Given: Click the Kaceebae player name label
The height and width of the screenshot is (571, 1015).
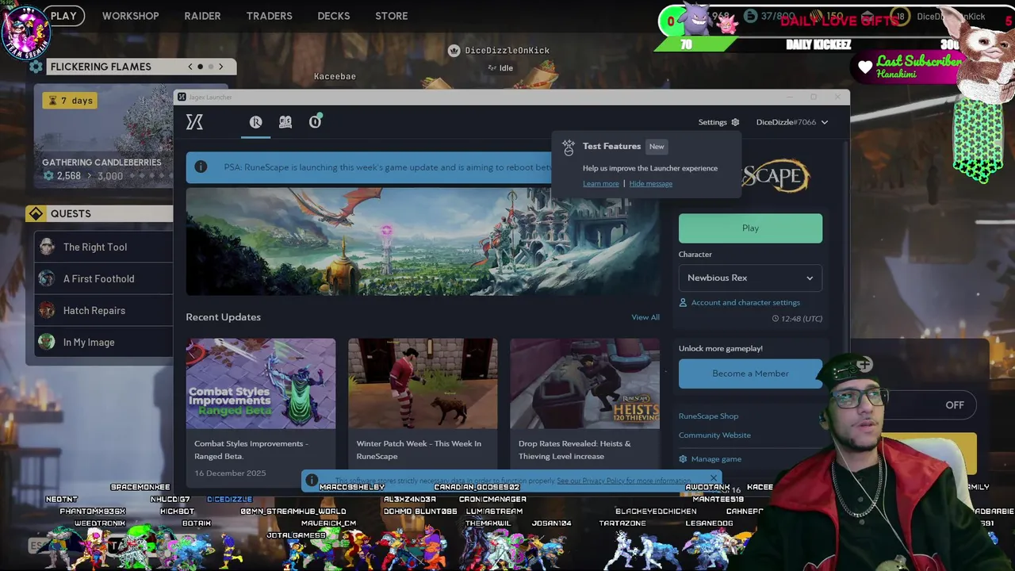Looking at the screenshot, I should point(335,76).
